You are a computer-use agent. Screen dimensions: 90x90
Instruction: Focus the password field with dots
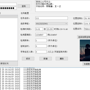(x=8, y=8)
